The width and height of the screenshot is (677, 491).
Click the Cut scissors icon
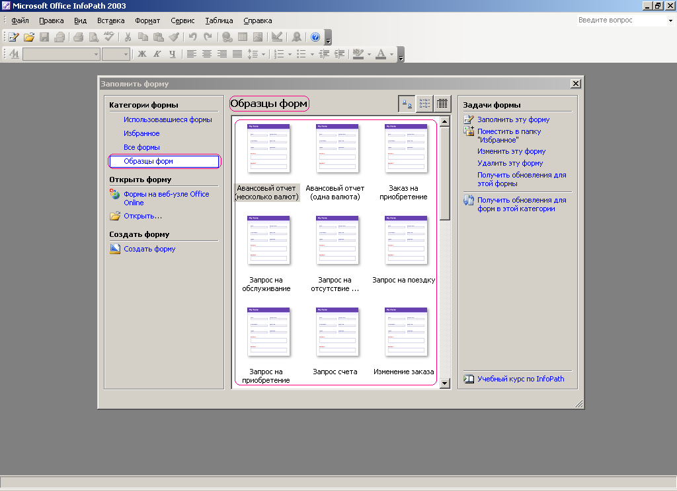pyautogui.click(x=128, y=37)
